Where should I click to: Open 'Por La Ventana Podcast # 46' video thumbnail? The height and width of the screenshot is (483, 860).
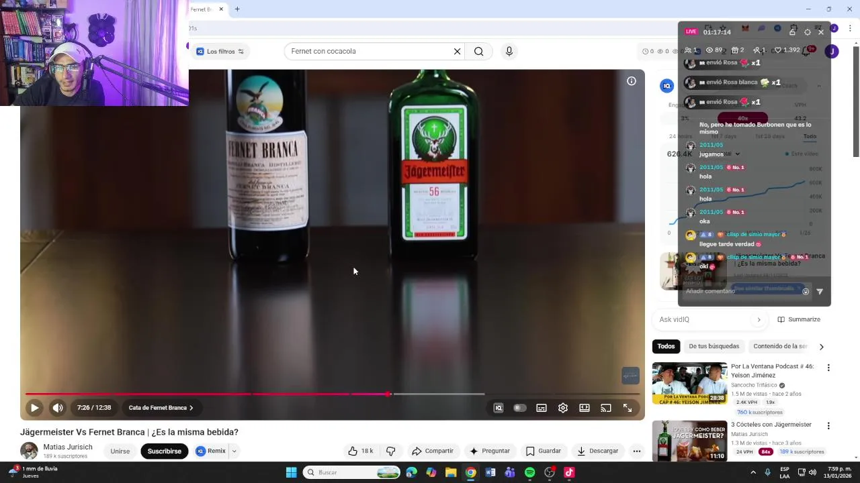689,384
